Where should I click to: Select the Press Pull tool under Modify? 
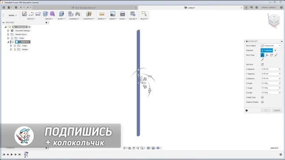61,14
